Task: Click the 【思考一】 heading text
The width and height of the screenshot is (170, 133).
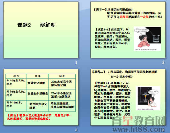Action: 100,10
